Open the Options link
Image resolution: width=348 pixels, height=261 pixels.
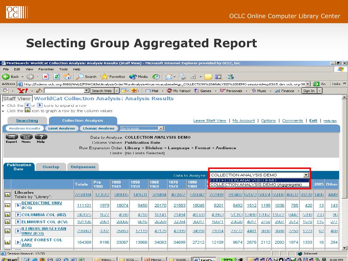(268, 121)
